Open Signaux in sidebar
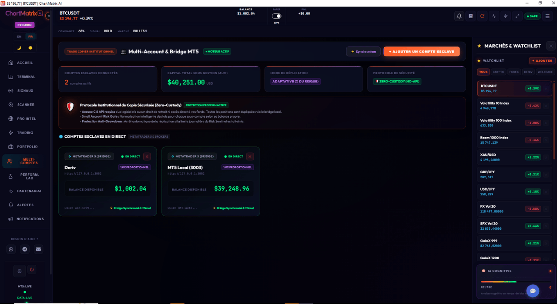557x304 pixels. [25, 91]
